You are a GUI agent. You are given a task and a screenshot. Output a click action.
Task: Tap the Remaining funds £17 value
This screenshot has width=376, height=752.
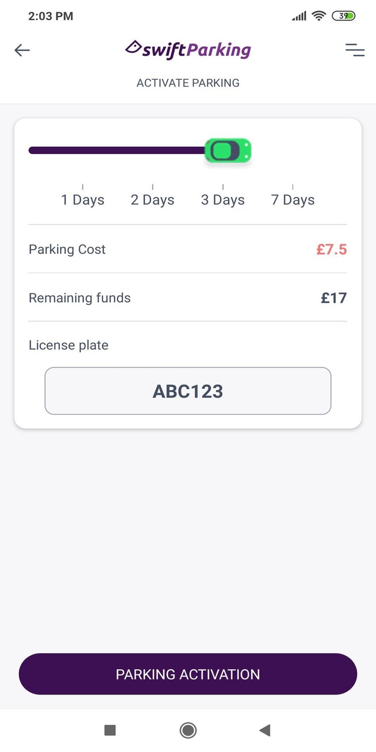[334, 298]
